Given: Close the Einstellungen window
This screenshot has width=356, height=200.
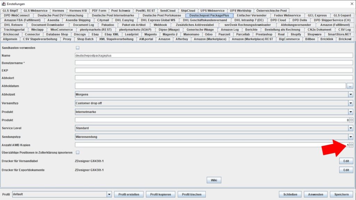Looking at the screenshot, I should click(x=352, y=4).
